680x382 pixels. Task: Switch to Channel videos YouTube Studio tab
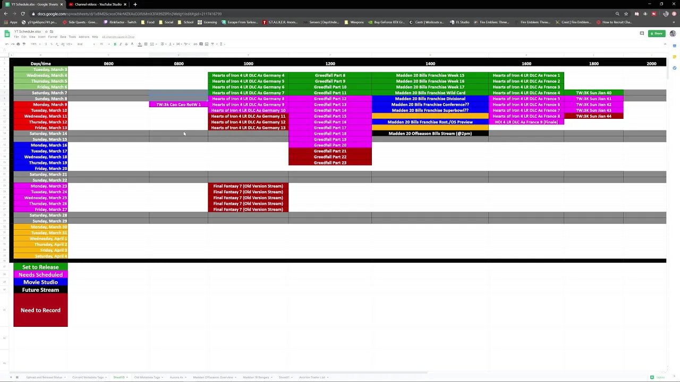pos(98,4)
